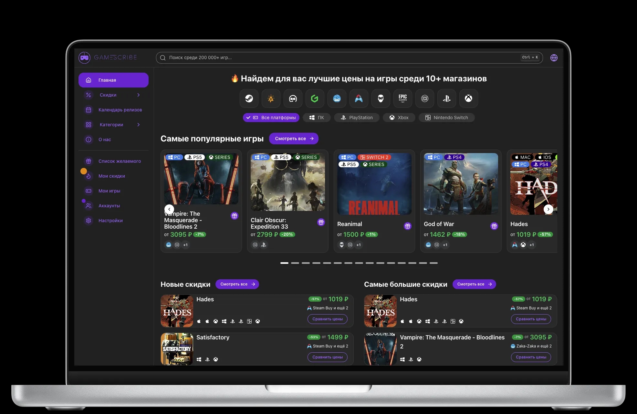Expand the Категории section chevron
This screenshot has width=637, height=414.
coord(139,125)
